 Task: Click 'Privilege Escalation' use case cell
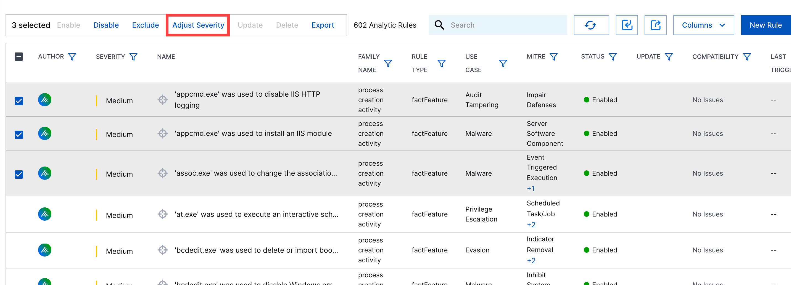pos(481,214)
